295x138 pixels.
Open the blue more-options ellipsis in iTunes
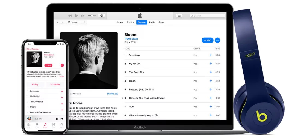click(217, 40)
